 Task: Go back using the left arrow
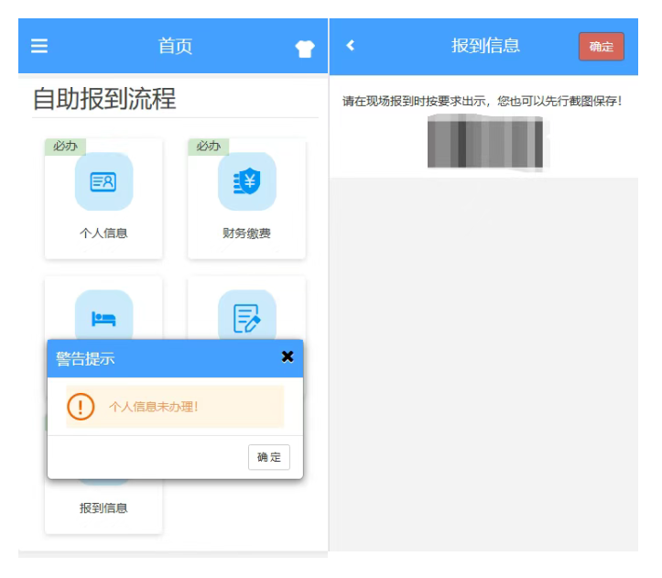point(350,46)
